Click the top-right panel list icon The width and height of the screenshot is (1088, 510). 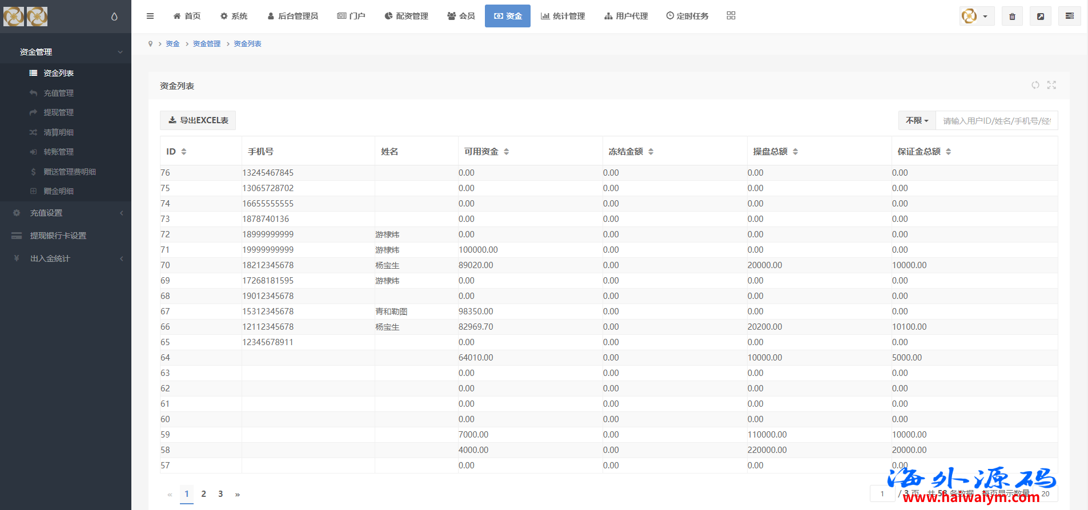click(x=1069, y=16)
